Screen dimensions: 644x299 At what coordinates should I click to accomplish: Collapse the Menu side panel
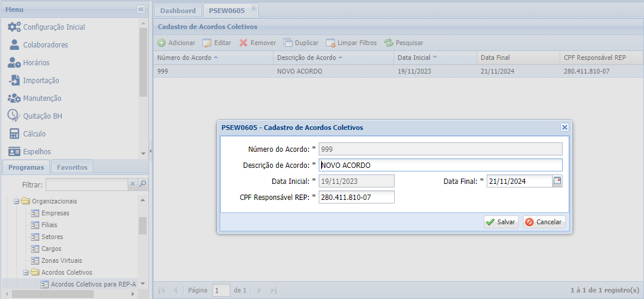(x=141, y=9)
